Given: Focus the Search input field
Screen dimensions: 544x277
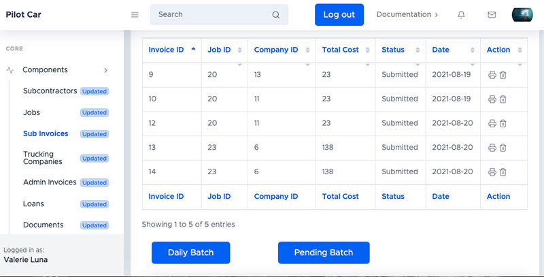Looking at the screenshot, I should point(211,15).
